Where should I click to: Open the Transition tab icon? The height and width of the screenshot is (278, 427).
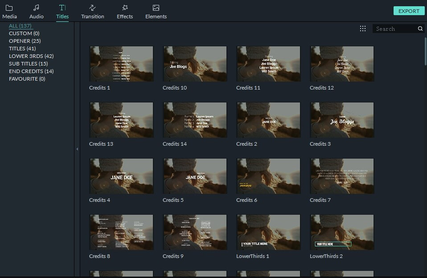[x=92, y=8]
